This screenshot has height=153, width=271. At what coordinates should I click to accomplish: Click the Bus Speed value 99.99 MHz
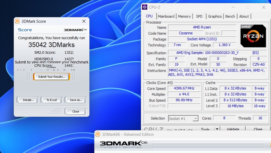point(184,100)
